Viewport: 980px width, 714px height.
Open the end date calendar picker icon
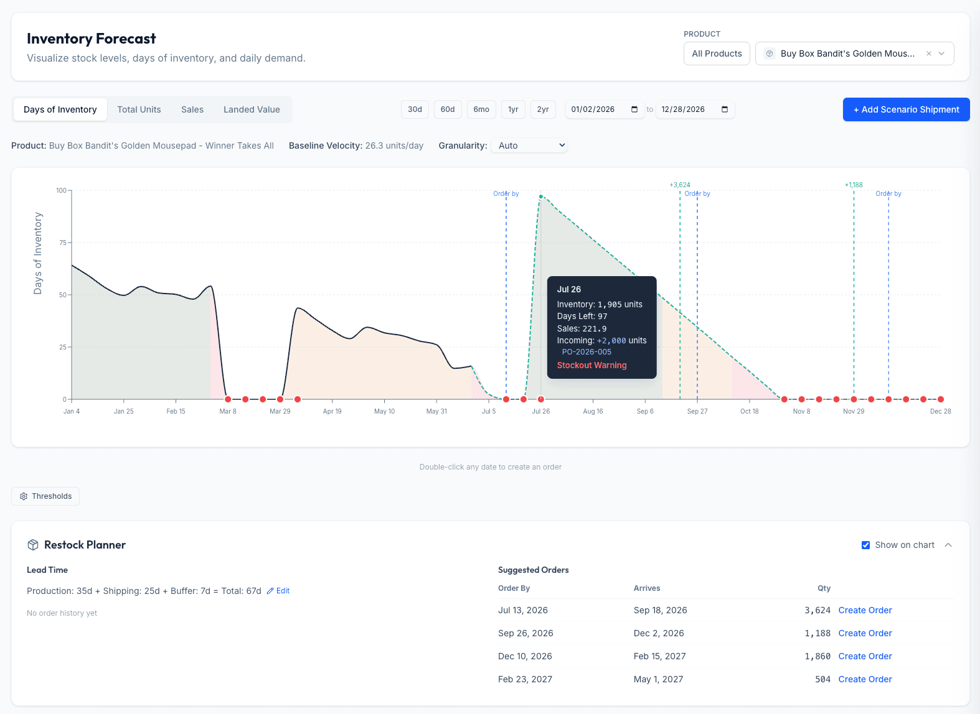tap(725, 109)
